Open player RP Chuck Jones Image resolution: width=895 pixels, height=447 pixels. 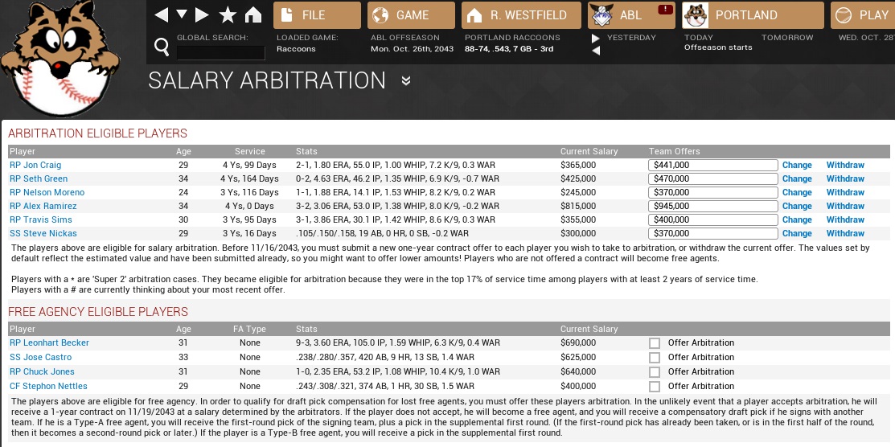[x=41, y=371]
